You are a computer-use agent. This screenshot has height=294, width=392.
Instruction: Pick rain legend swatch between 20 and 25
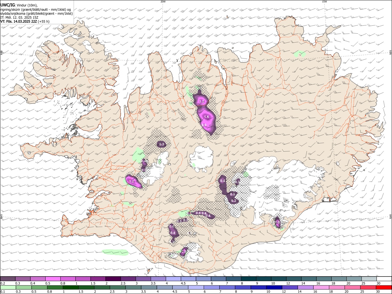click(353, 287)
